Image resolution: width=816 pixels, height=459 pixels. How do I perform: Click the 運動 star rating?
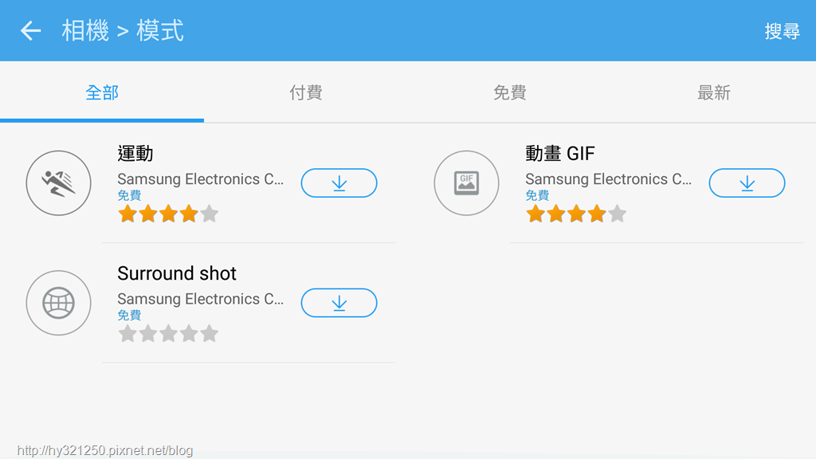(x=168, y=214)
